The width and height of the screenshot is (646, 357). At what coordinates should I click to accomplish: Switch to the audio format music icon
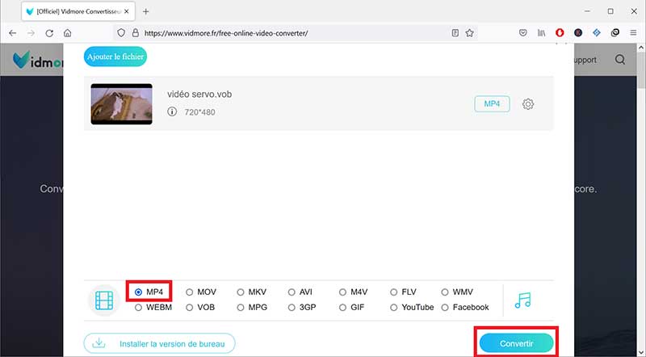(523, 300)
